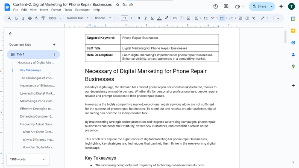Toggle italic formatting

146,18
